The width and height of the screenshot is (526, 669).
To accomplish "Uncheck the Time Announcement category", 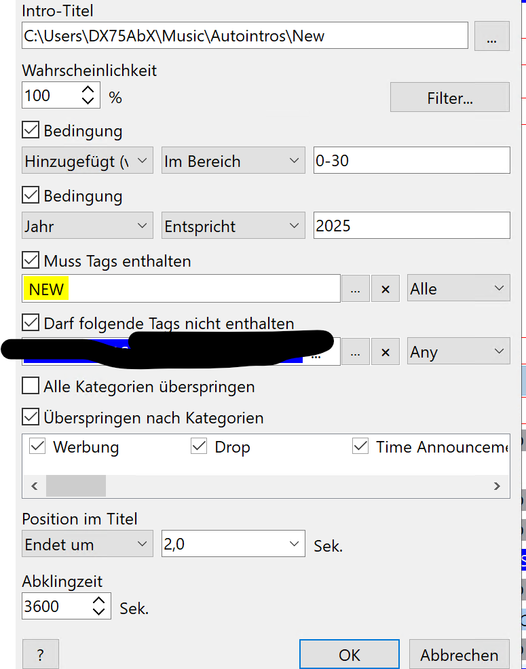I will click(x=360, y=446).
